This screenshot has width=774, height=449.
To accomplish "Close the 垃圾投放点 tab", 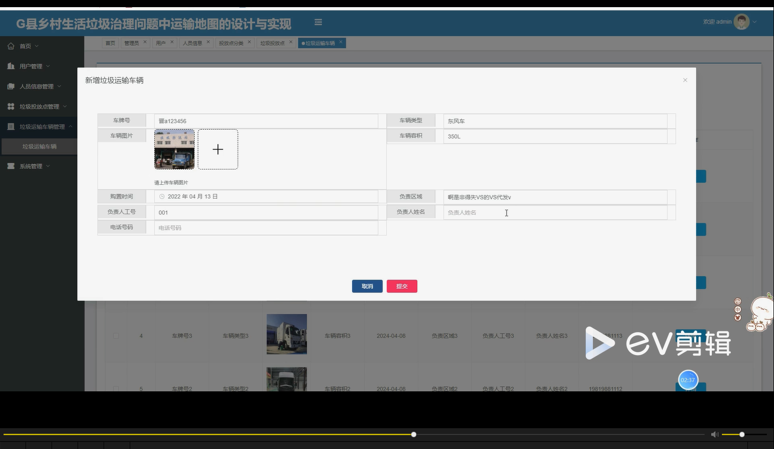I will pyautogui.click(x=291, y=42).
